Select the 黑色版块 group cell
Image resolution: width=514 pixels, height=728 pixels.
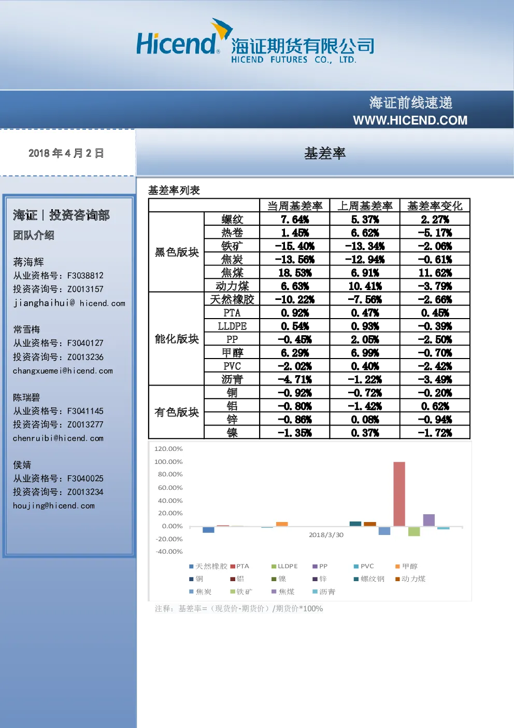pos(177,252)
